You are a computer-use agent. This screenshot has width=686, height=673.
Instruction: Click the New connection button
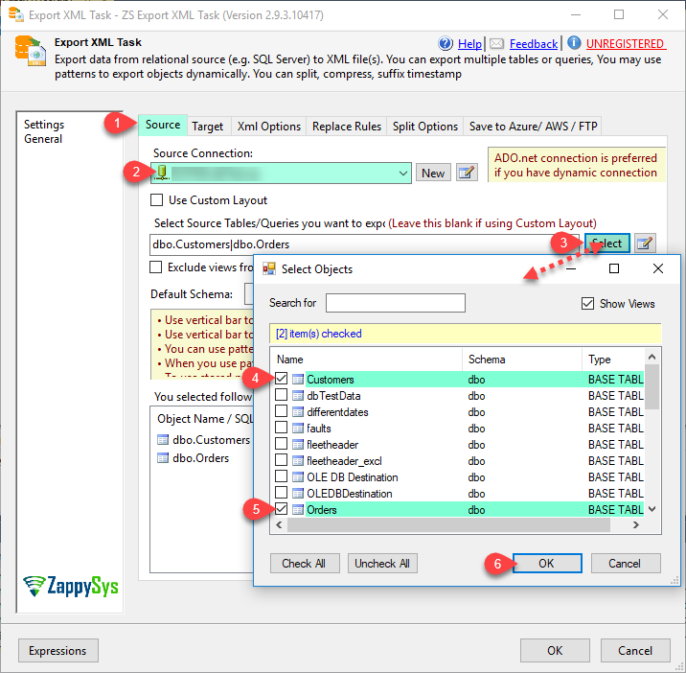(433, 173)
